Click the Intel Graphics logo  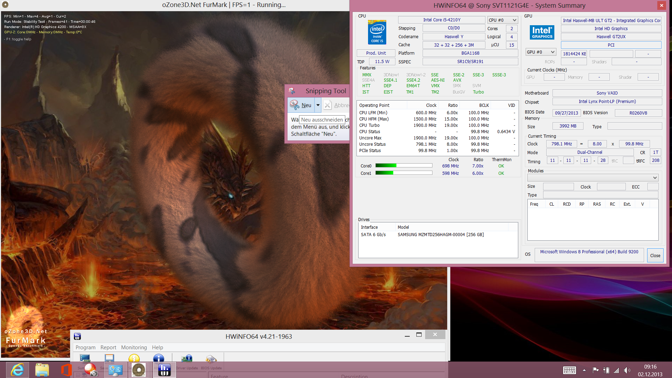(542, 32)
